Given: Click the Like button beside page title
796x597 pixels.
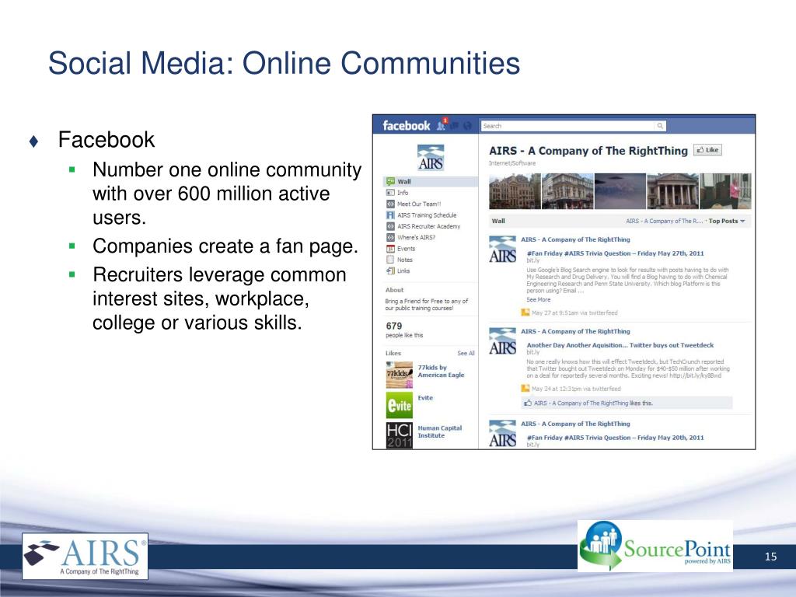Looking at the screenshot, I should (x=707, y=150).
